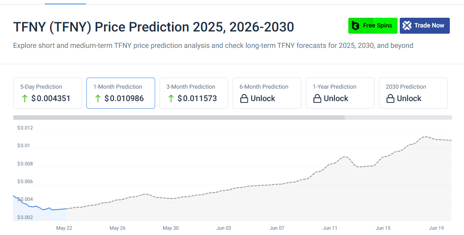Screen dimensions: 464x235
Task: Click the dashed forecast line peak near Jun 19
Action: pos(425,137)
